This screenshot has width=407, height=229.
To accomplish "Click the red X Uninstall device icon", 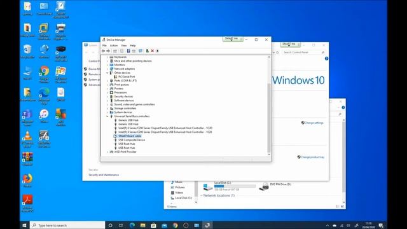I will tap(153, 51).
